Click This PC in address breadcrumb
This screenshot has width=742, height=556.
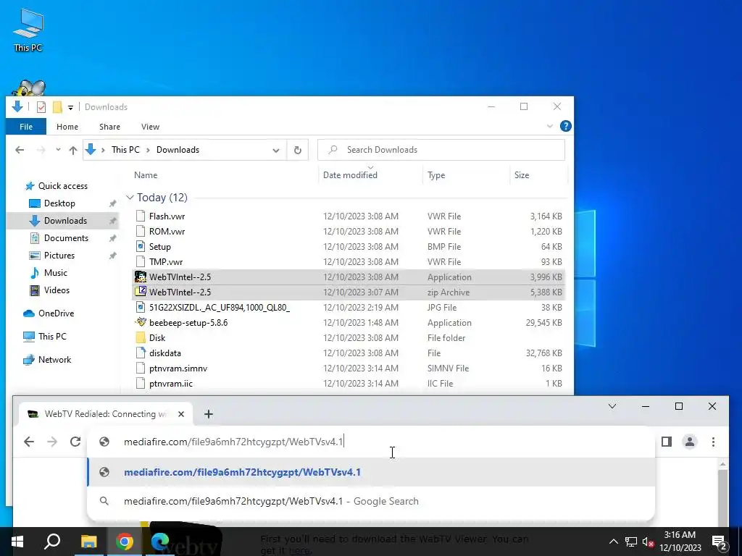tap(125, 150)
